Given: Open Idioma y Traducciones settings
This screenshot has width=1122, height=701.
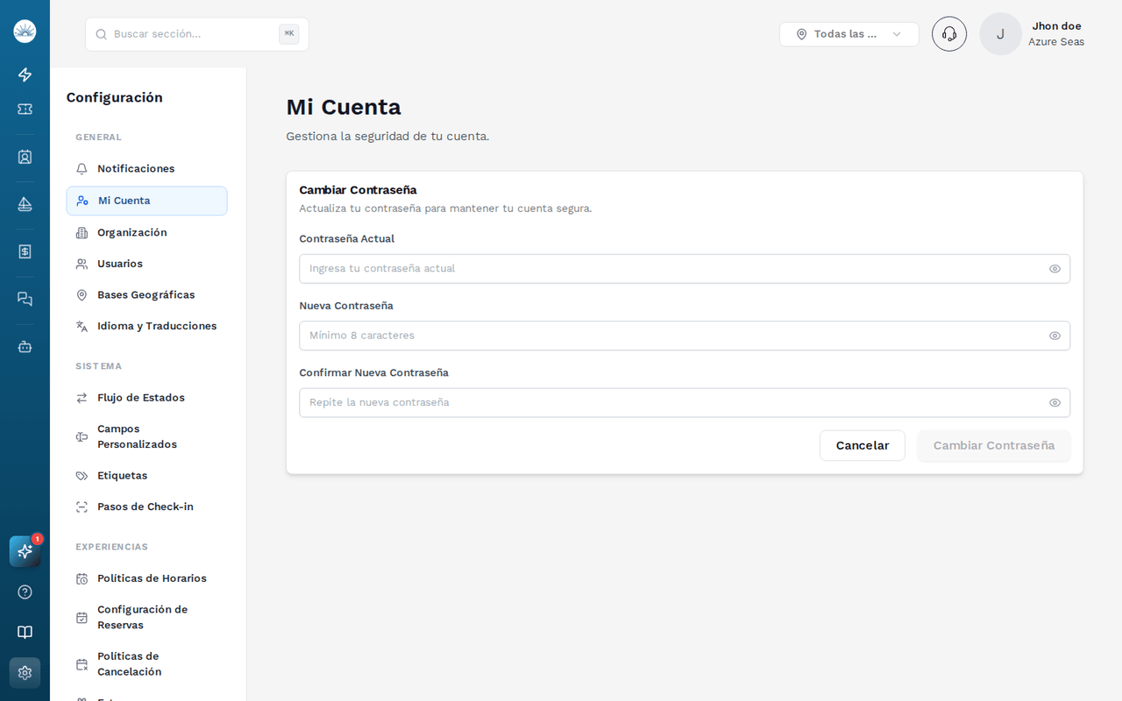Looking at the screenshot, I should coord(146,326).
